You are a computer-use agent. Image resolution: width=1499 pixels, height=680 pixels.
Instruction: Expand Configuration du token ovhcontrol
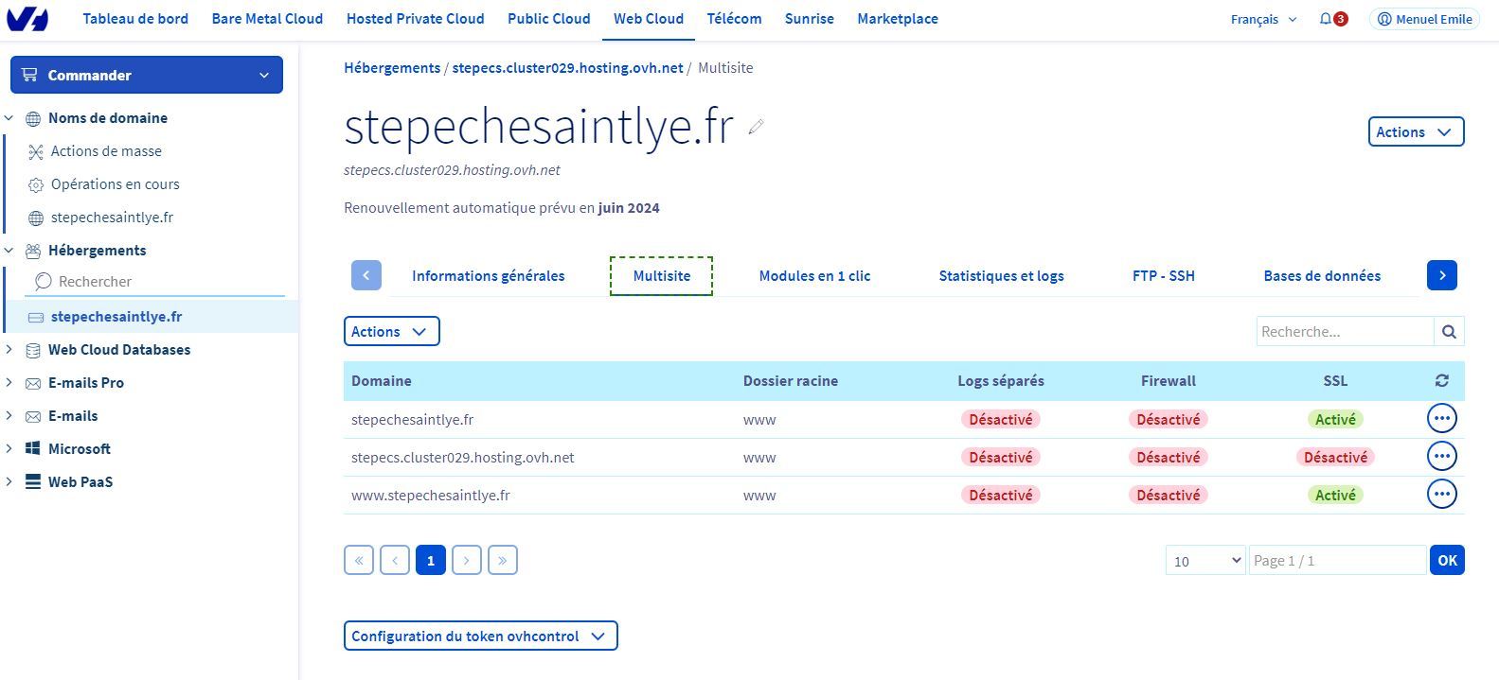click(480, 636)
